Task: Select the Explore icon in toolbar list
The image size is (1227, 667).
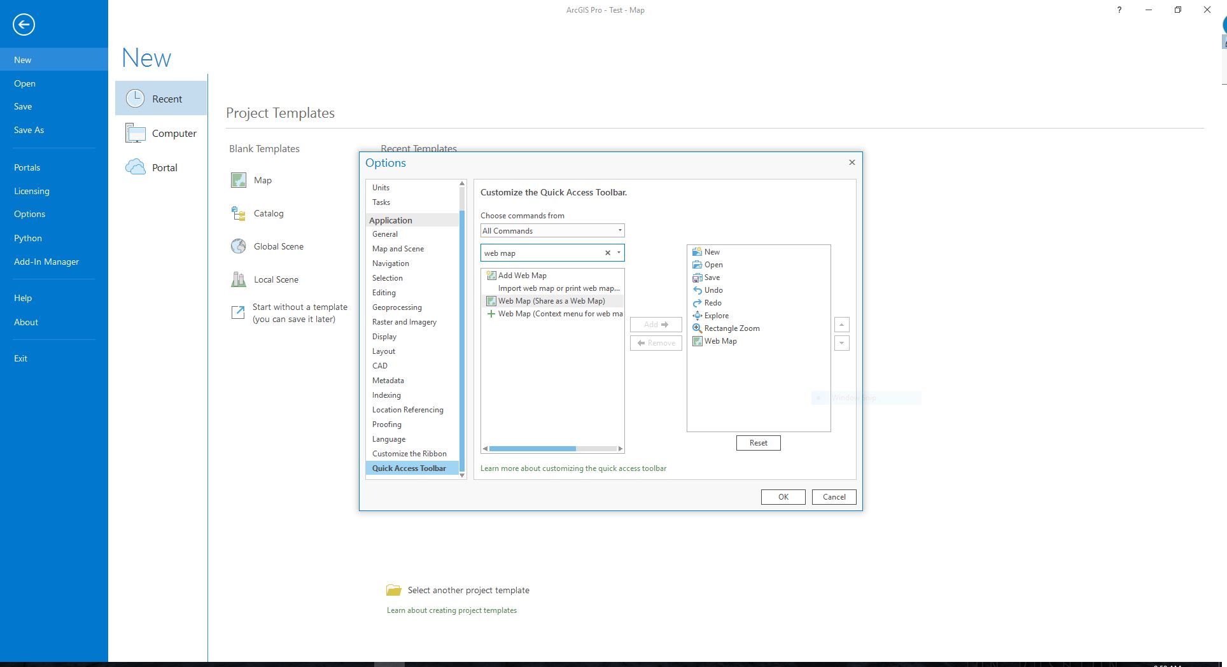Action: pos(698,316)
